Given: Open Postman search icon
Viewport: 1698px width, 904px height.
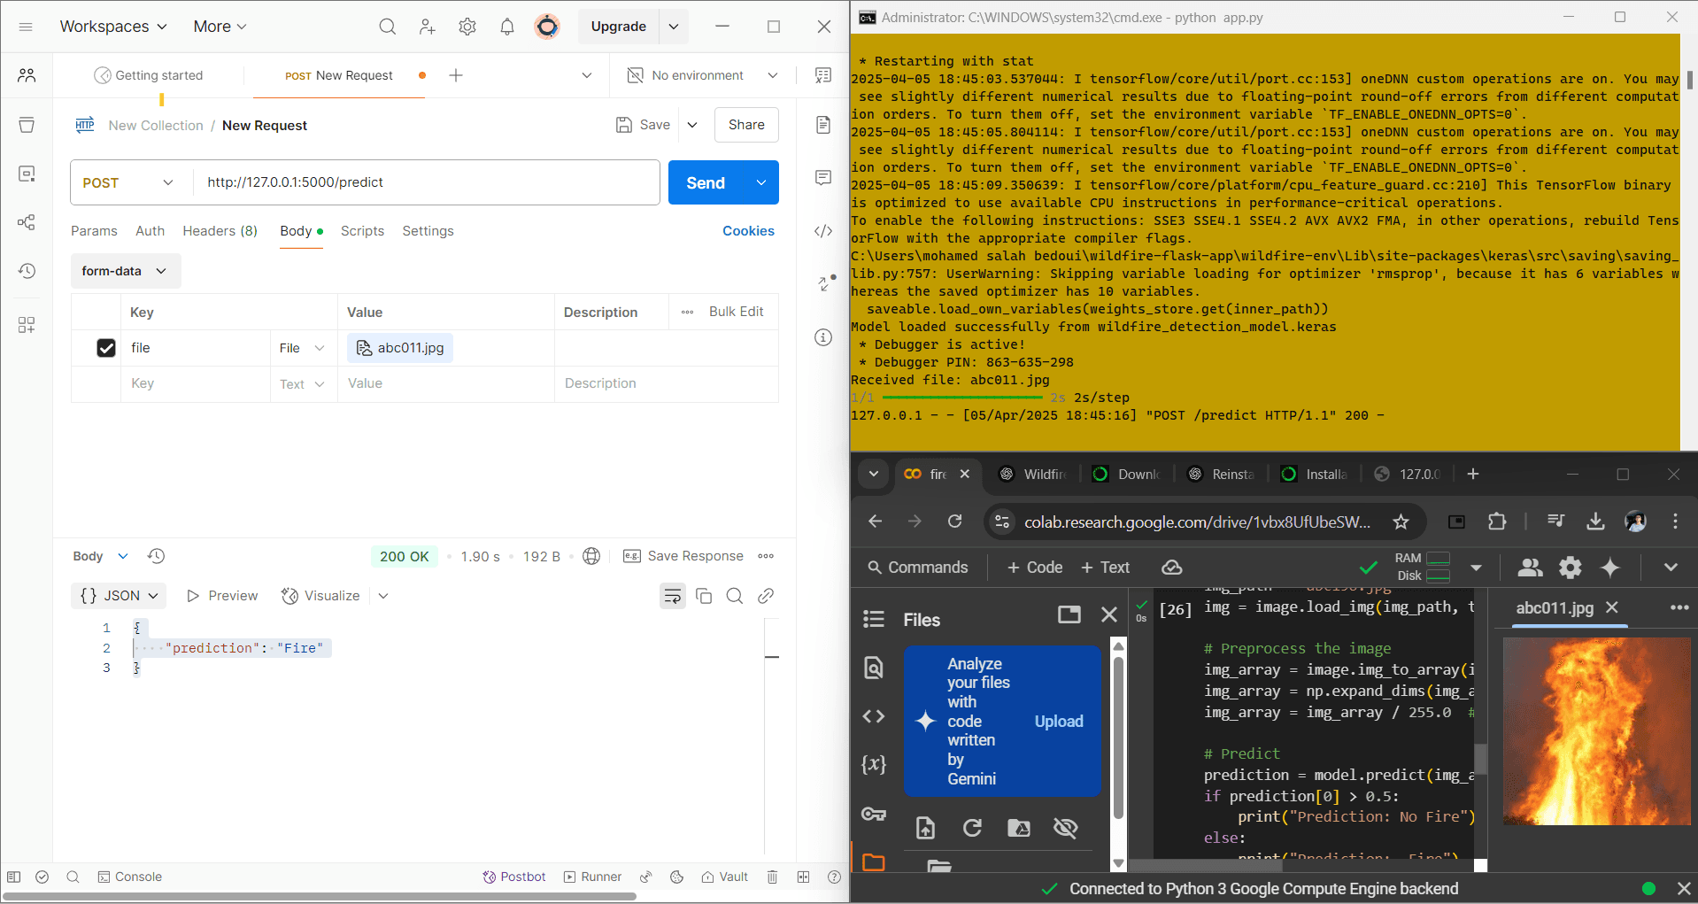Looking at the screenshot, I should tap(387, 27).
